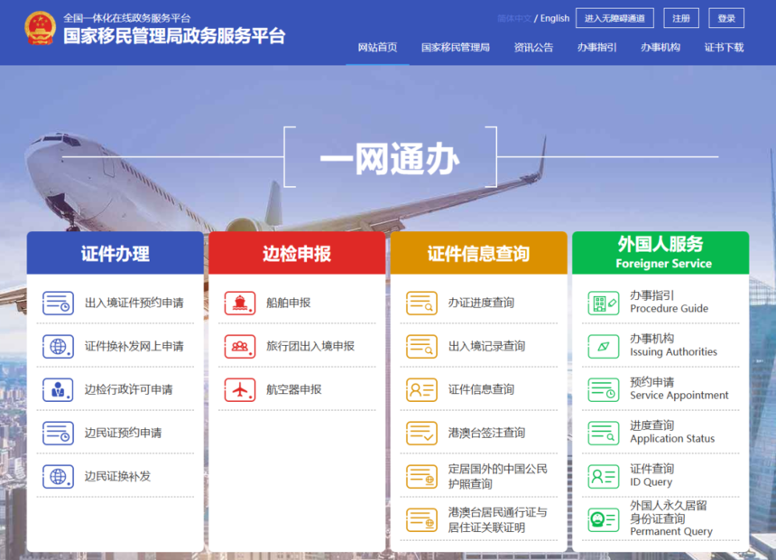Select the 简体中文 language link
Image resolution: width=776 pixels, height=560 pixels.
point(514,18)
